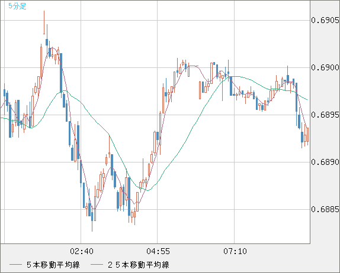This screenshot has height=273, width=340.
Task: Click the 0.6905 price axis label
Action: [325, 20]
